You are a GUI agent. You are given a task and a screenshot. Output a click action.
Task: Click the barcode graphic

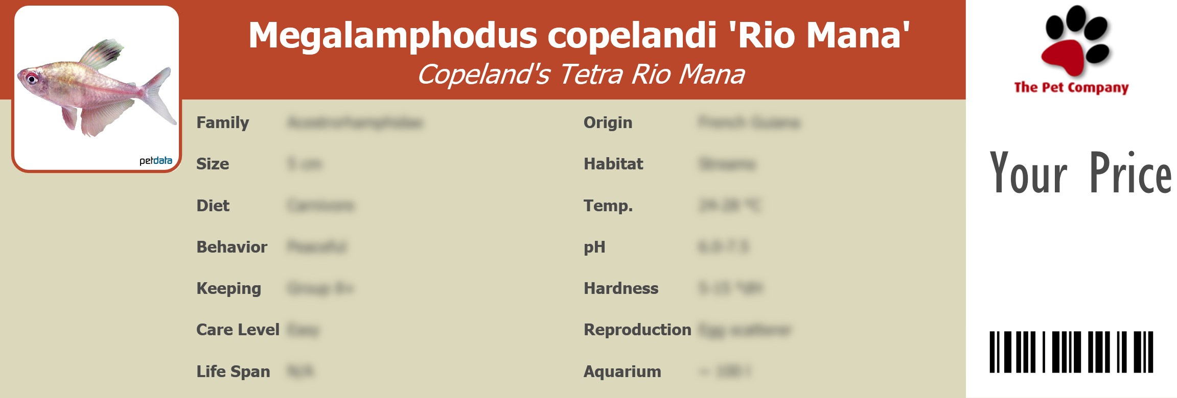(x=1071, y=352)
